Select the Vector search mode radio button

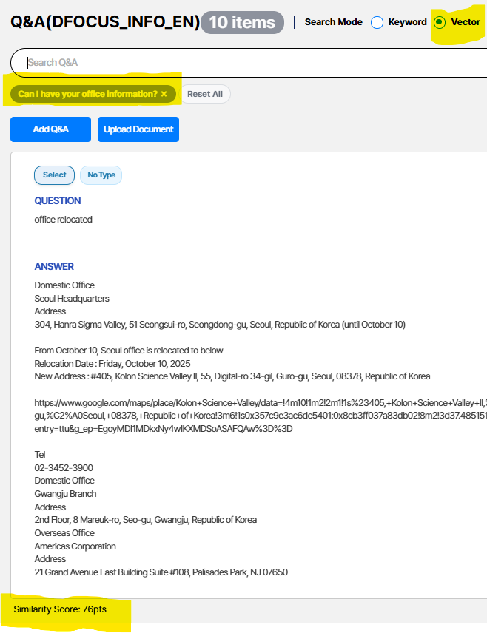(440, 22)
